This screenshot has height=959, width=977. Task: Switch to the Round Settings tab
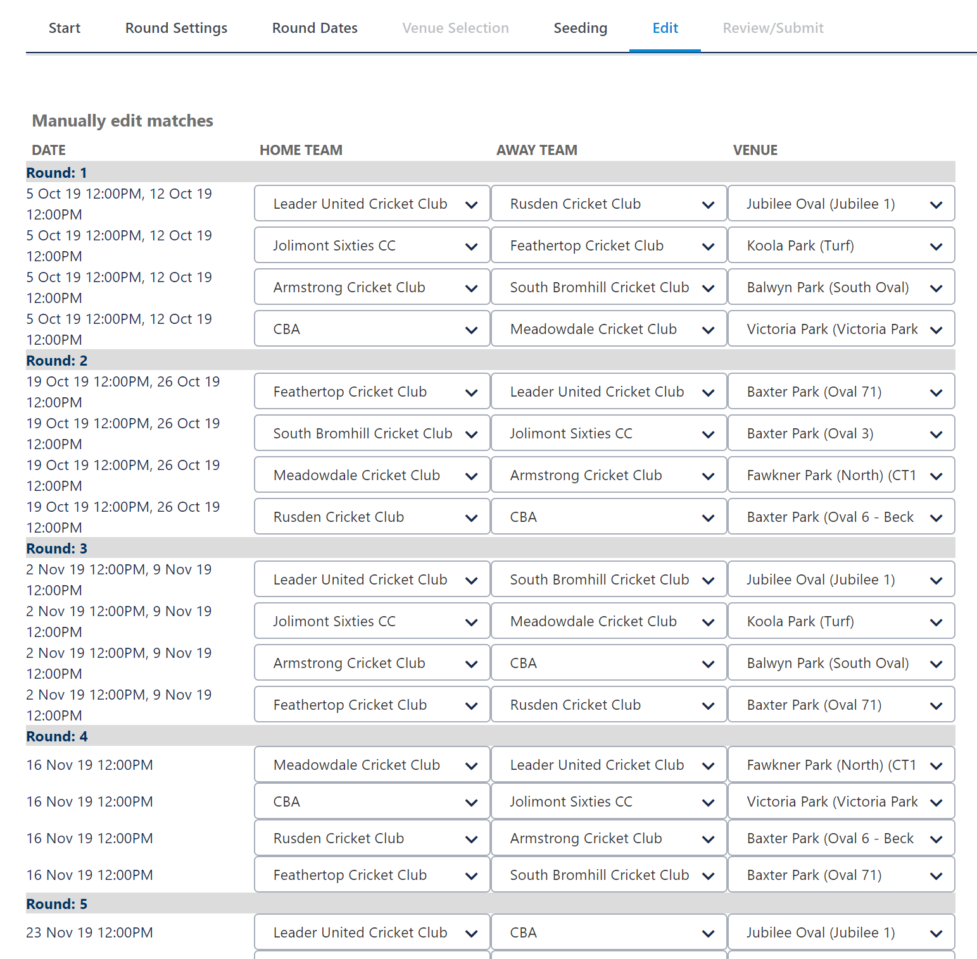click(176, 28)
